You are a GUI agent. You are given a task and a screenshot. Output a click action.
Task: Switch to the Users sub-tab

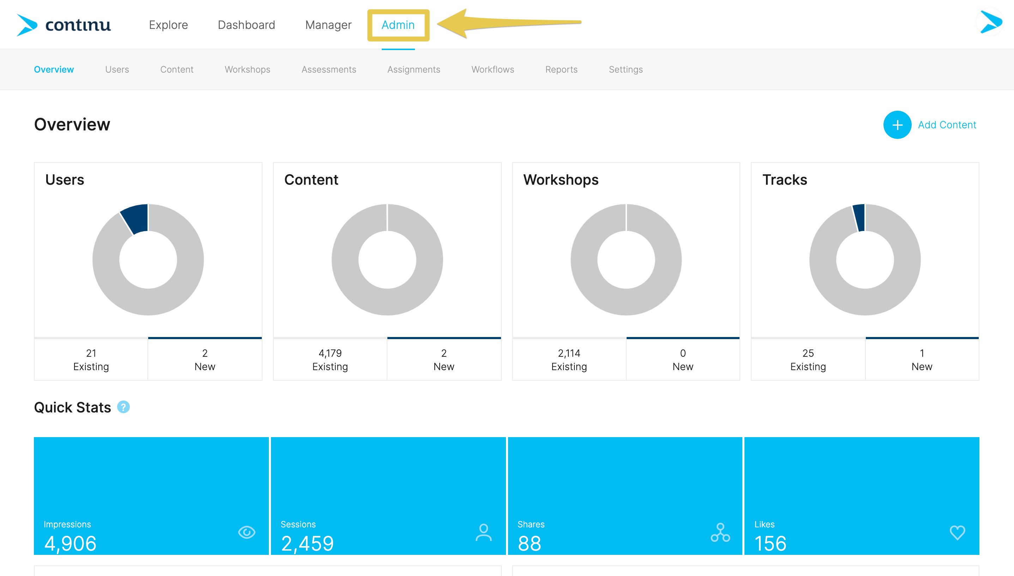click(117, 70)
